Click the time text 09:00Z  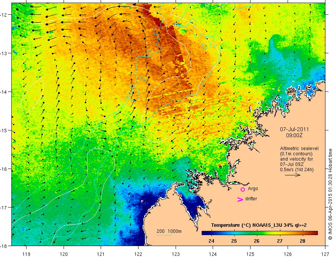coord(294,135)
